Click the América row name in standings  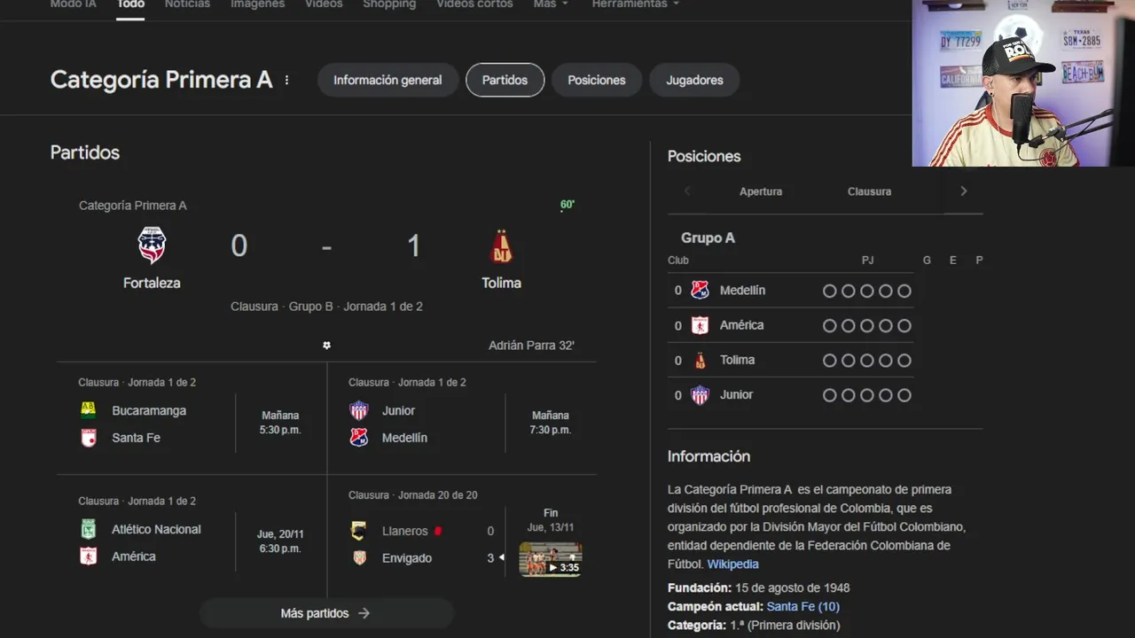(741, 325)
